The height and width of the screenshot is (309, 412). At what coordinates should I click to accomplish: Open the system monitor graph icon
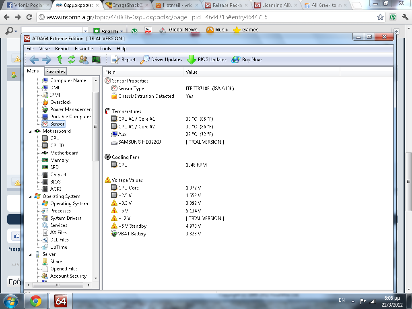tap(96, 60)
